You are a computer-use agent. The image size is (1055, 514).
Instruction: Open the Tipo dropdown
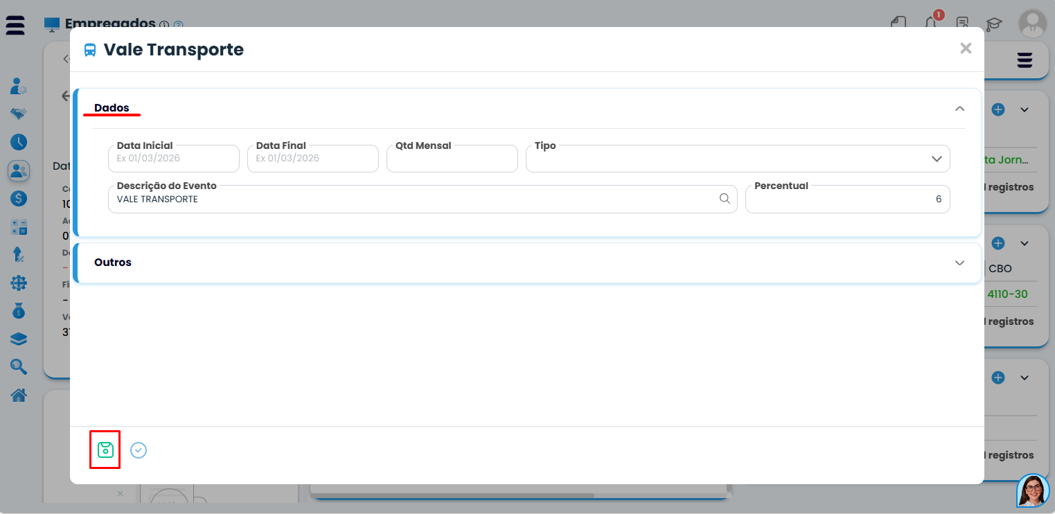[738, 159]
